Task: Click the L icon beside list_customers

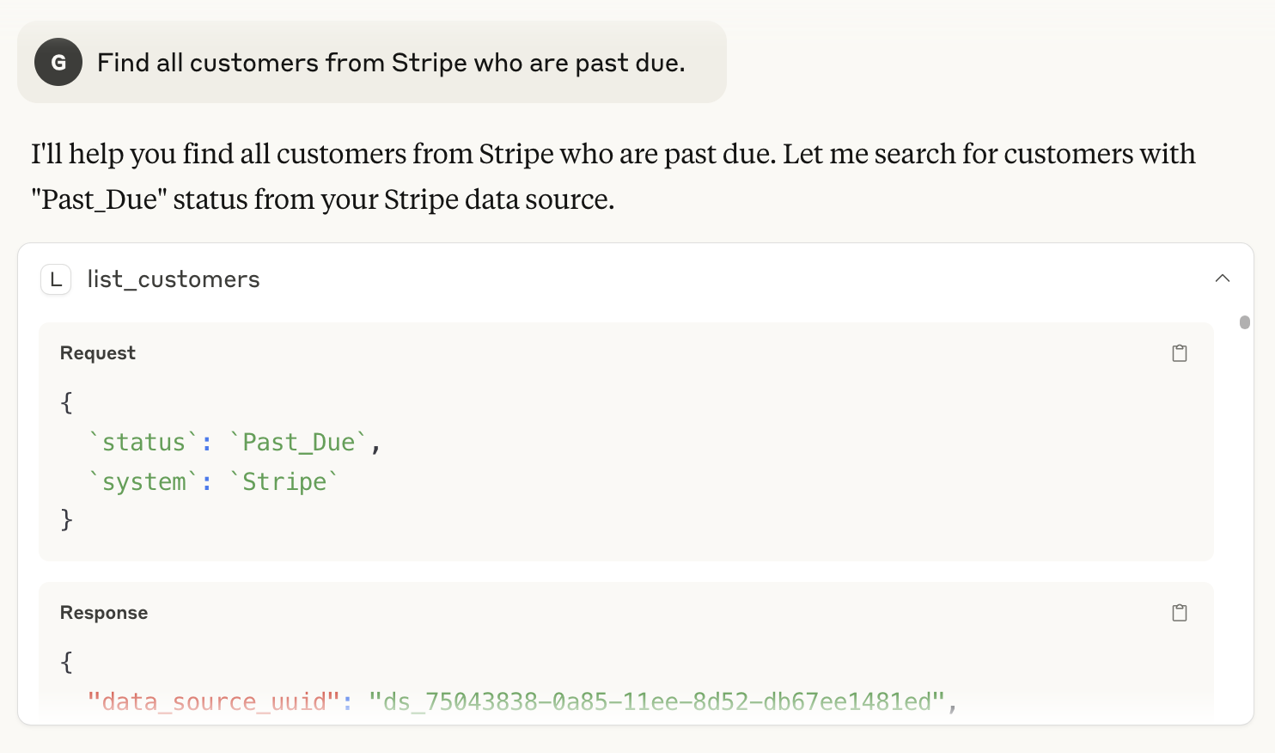Action: 56,279
